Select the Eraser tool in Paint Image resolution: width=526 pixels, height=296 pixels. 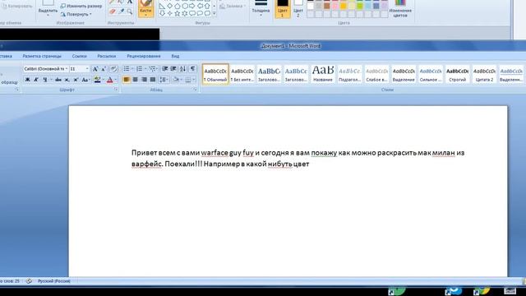click(113, 11)
